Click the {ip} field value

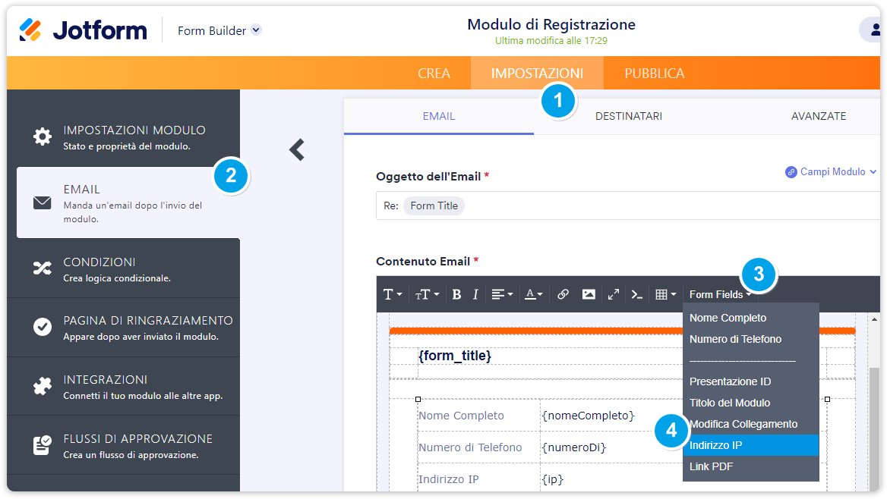[x=553, y=479]
